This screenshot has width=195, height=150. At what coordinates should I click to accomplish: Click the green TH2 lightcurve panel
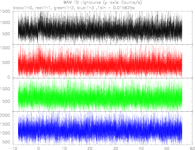(103, 95)
